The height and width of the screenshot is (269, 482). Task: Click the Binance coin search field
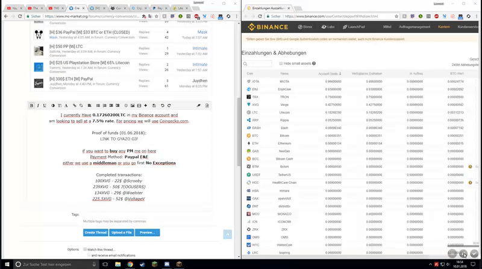click(257, 64)
